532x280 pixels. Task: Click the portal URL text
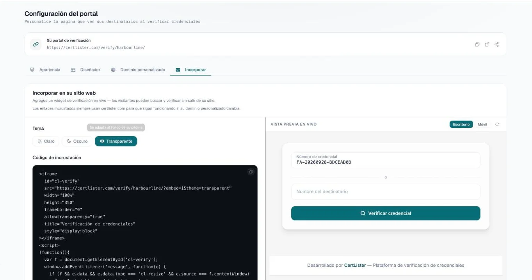point(96,48)
